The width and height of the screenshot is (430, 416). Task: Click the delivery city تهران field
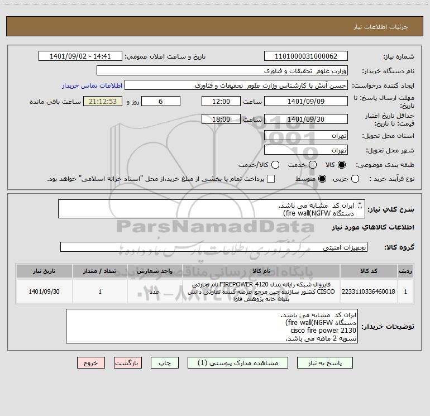pyautogui.click(x=306, y=150)
